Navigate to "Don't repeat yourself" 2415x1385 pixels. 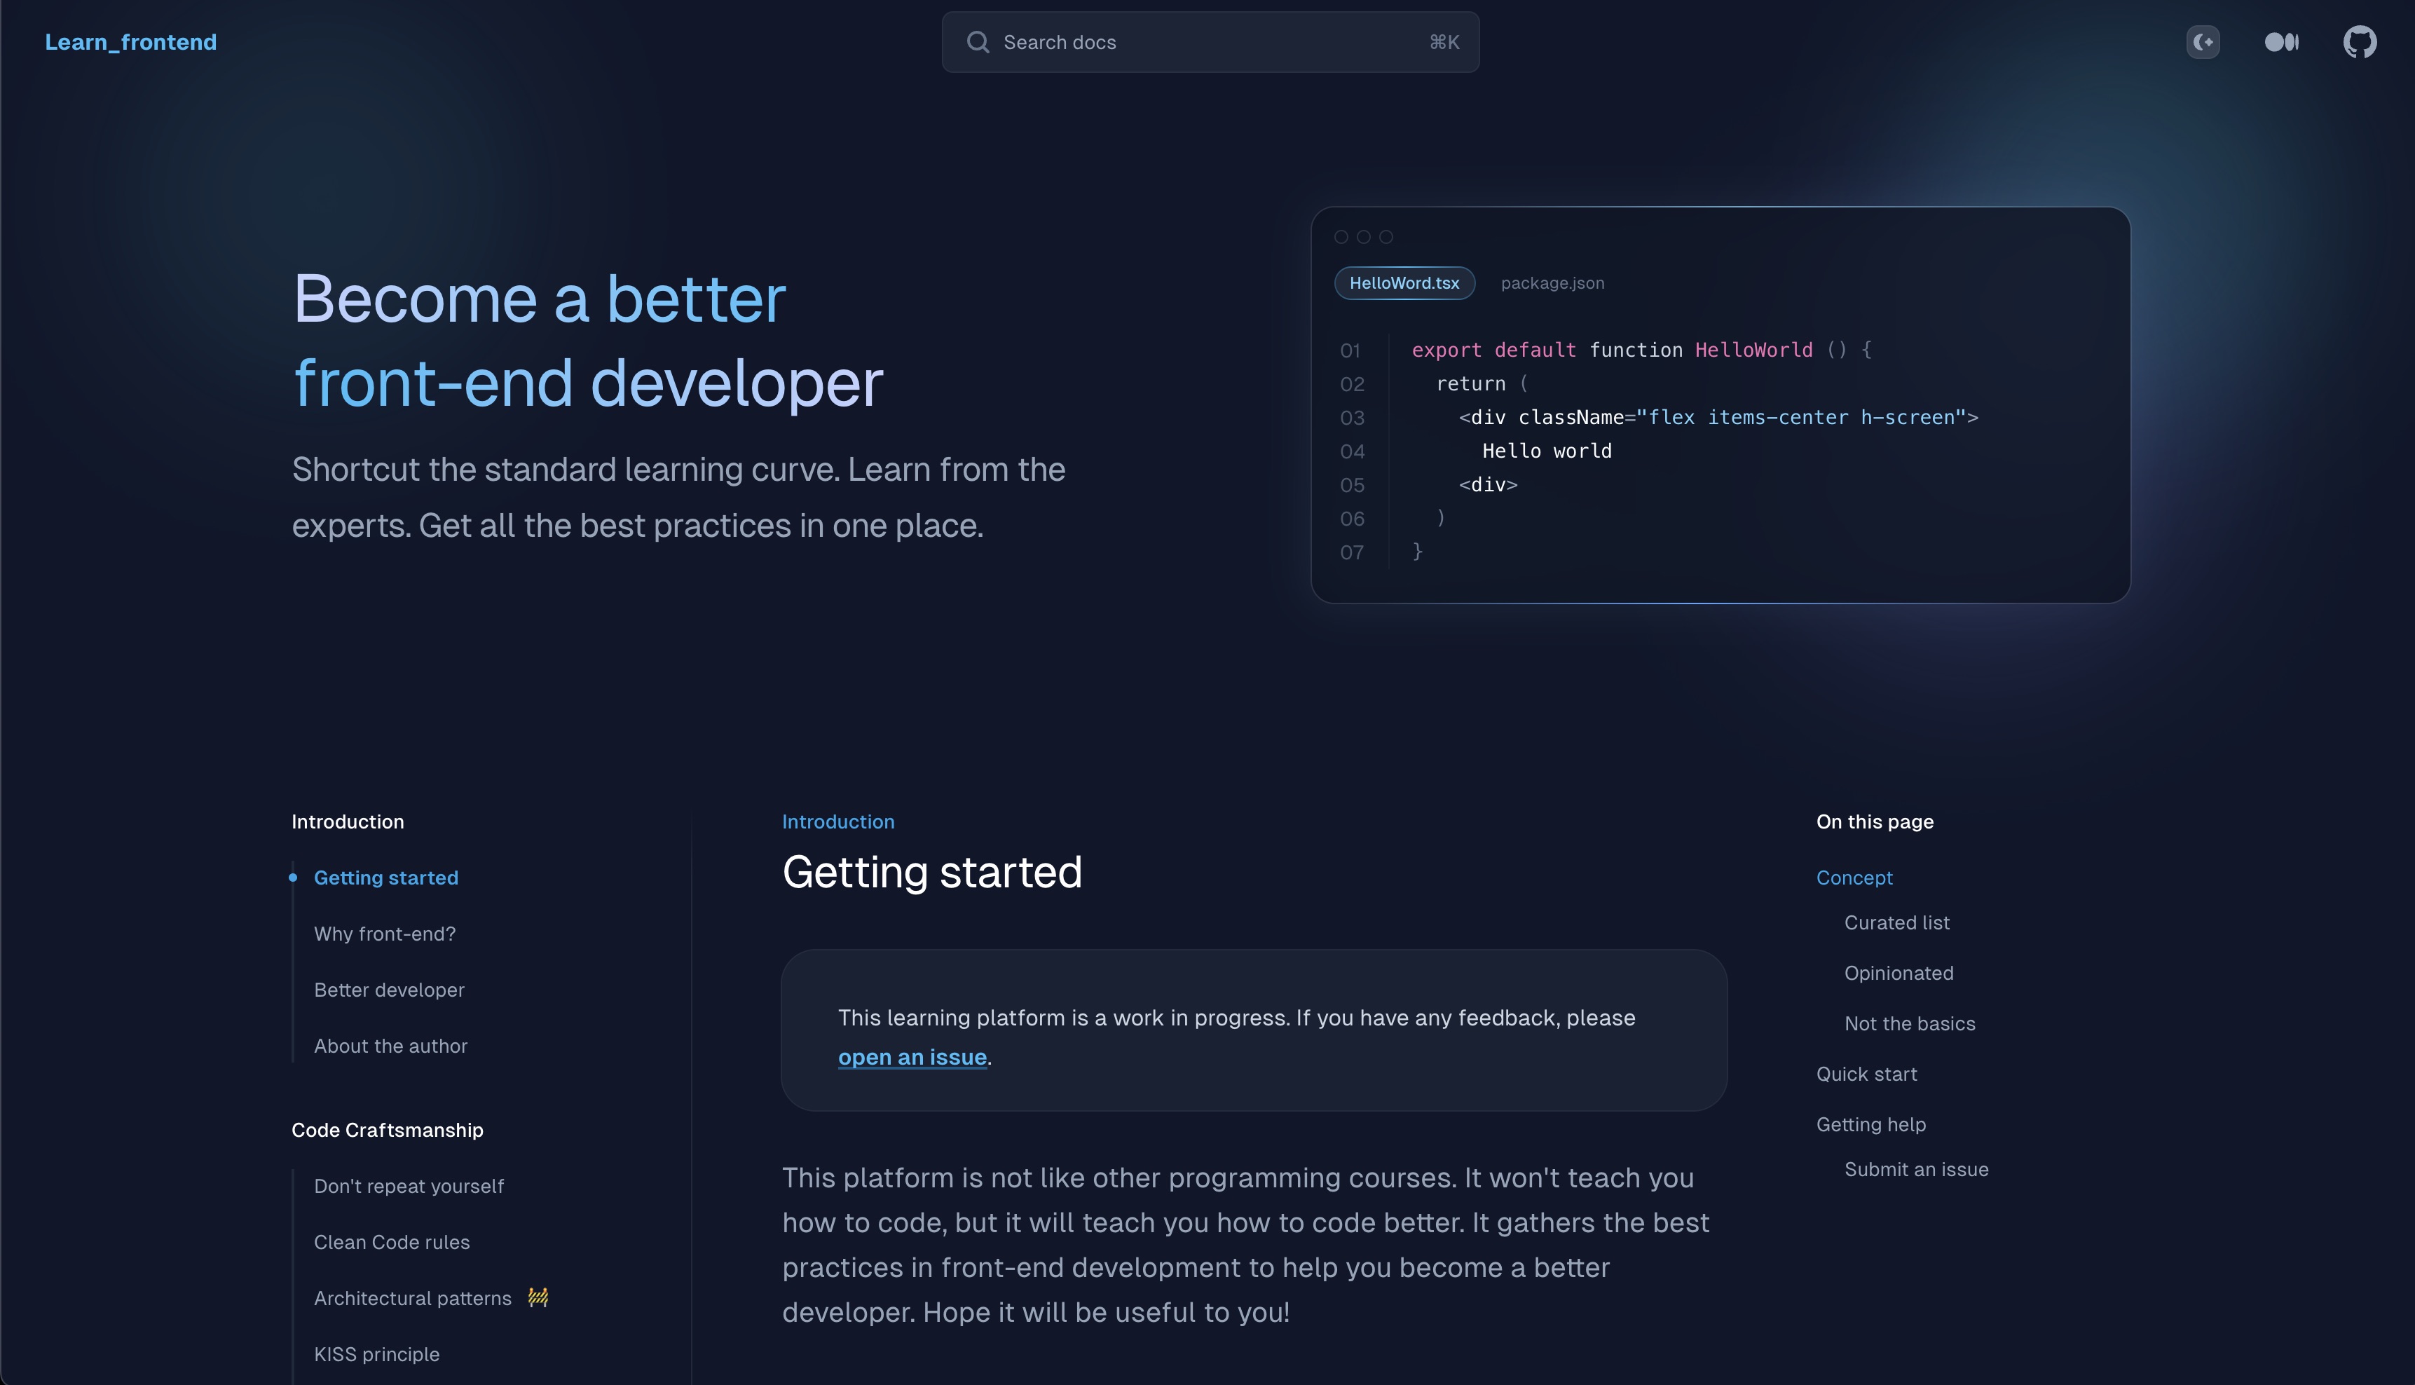pos(409,1186)
